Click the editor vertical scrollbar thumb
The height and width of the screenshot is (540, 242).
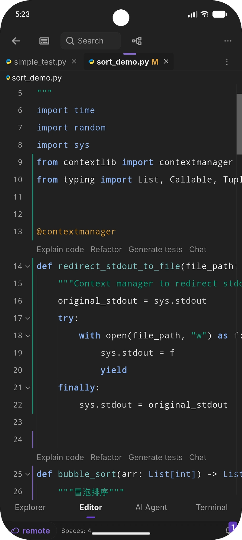[x=239, y=124]
